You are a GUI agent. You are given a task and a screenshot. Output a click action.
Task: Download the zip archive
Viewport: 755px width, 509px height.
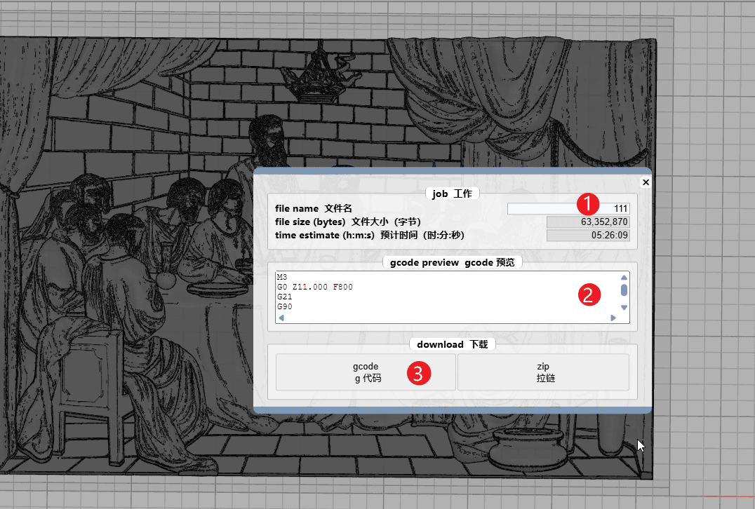pyautogui.click(x=543, y=372)
